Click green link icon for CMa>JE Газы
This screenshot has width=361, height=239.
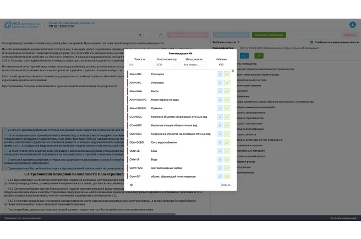pyautogui.click(x=227, y=150)
